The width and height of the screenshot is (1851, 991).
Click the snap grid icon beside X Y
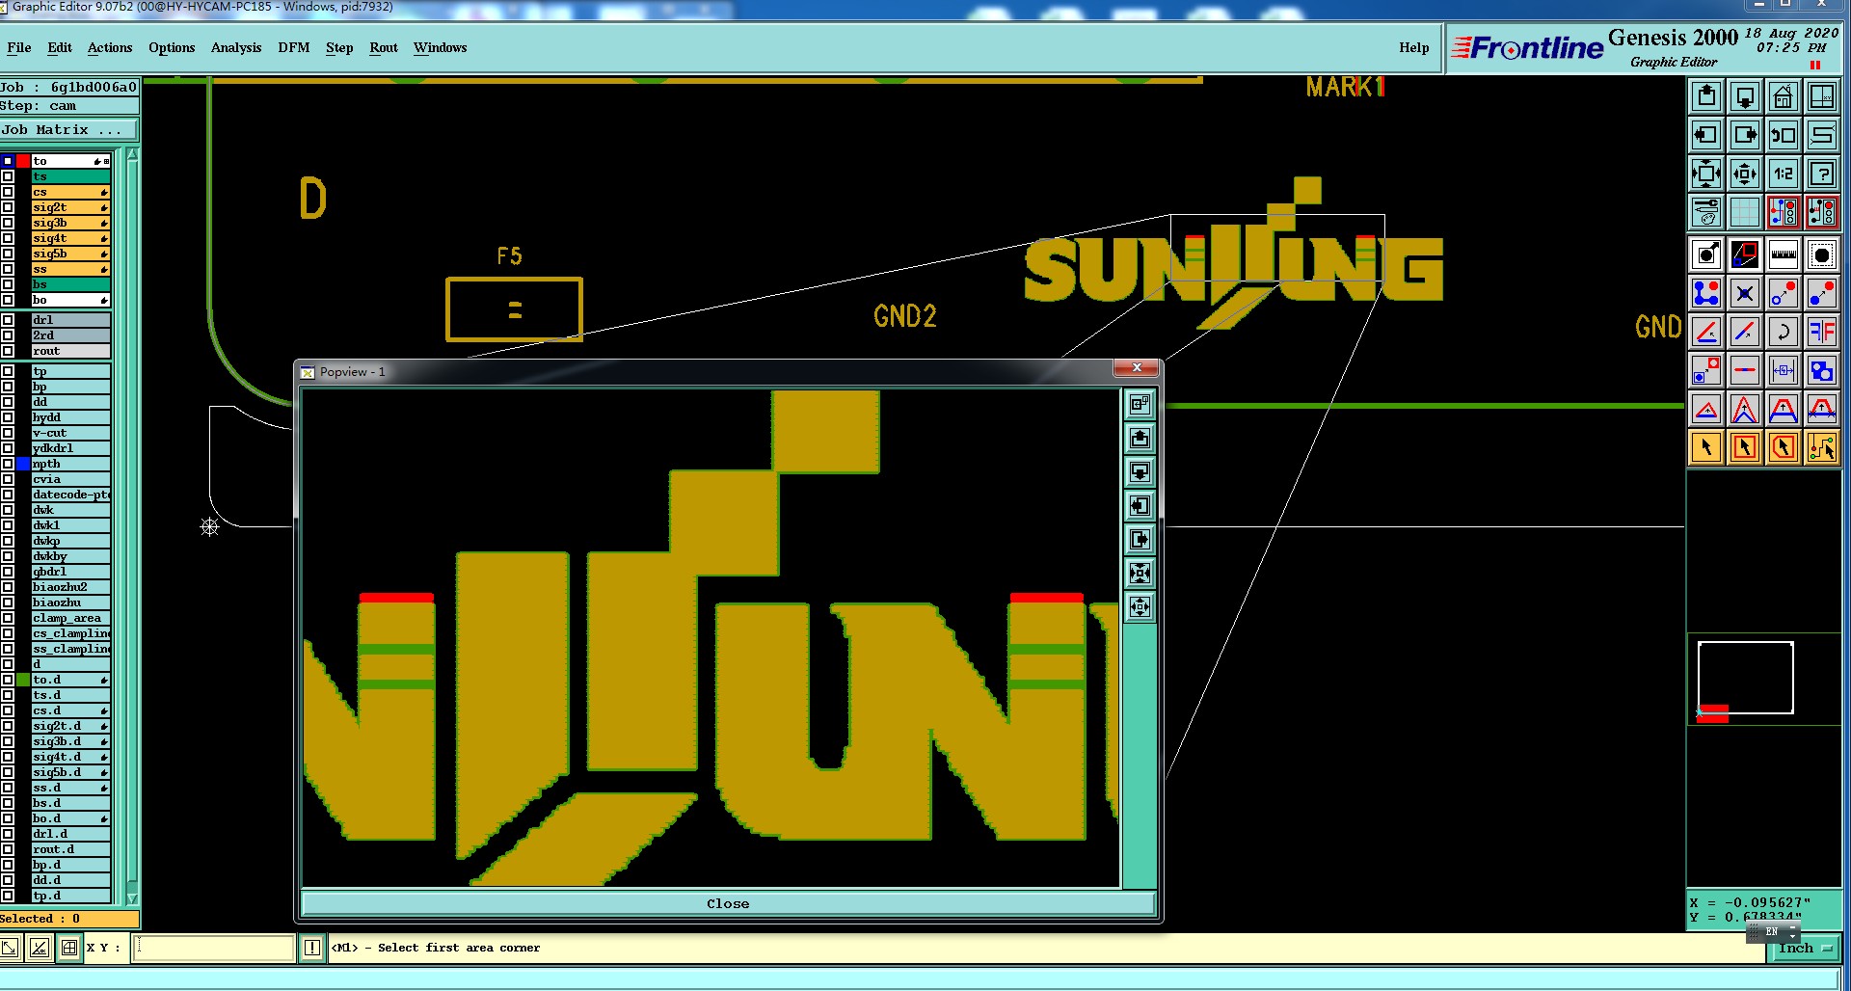point(69,948)
